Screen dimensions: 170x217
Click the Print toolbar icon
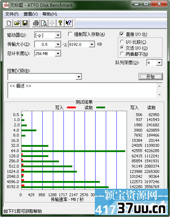tap(36, 23)
